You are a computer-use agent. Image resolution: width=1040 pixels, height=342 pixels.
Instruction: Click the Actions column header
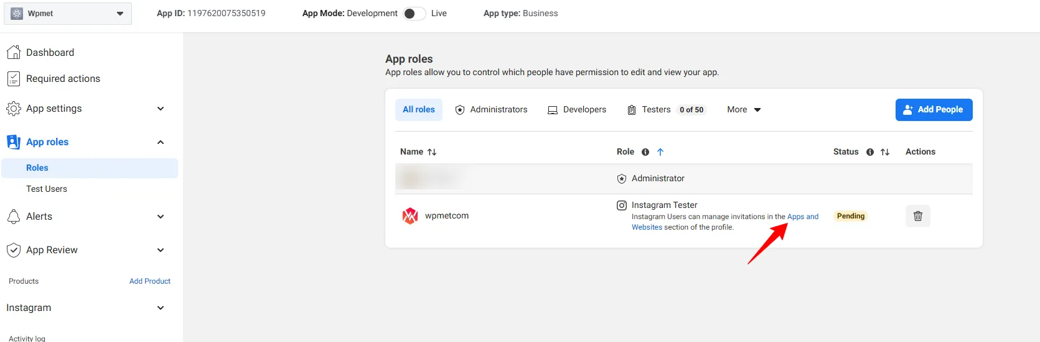[921, 152]
